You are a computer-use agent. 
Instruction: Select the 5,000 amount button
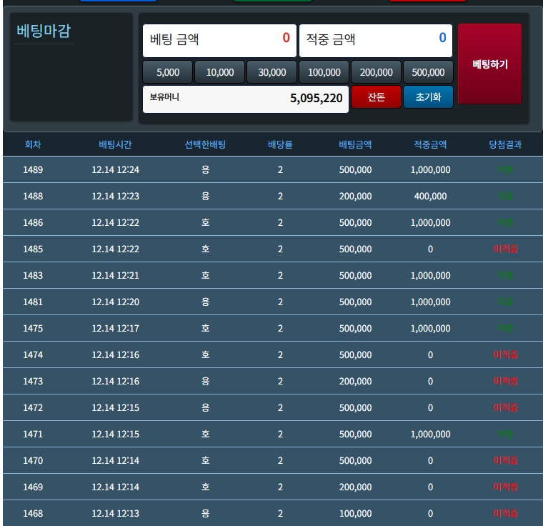[168, 72]
